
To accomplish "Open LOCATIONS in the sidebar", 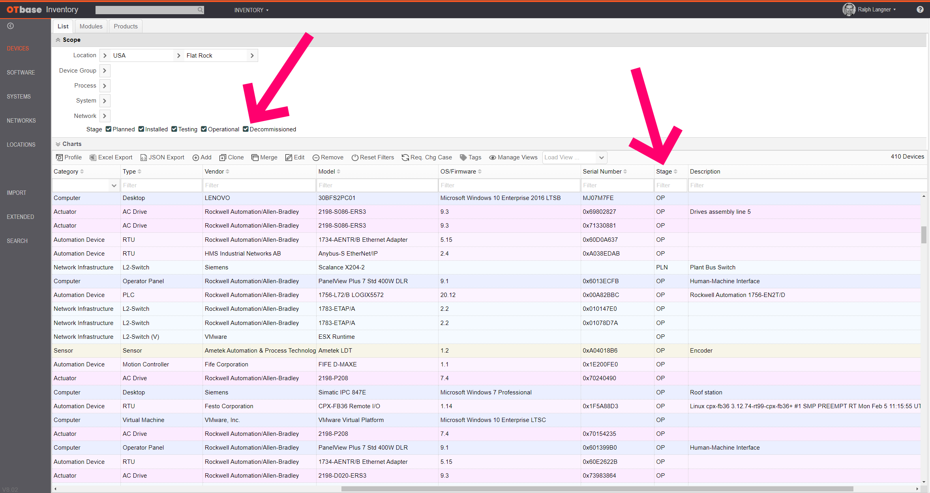I will point(21,145).
